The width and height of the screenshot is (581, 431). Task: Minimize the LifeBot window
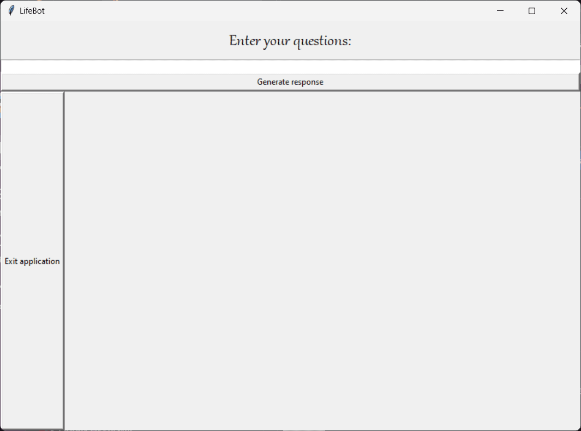pyautogui.click(x=500, y=11)
